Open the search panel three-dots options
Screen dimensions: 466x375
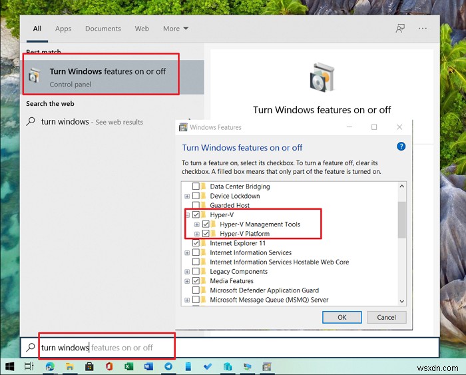tap(422, 29)
